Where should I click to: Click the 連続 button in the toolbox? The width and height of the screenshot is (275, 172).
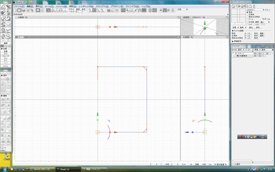tap(6, 43)
